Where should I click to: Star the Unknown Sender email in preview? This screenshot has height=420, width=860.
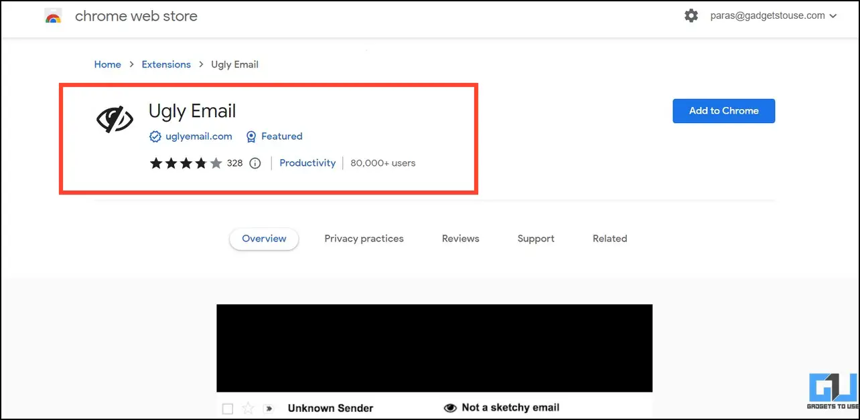pyautogui.click(x=248, y=408)
